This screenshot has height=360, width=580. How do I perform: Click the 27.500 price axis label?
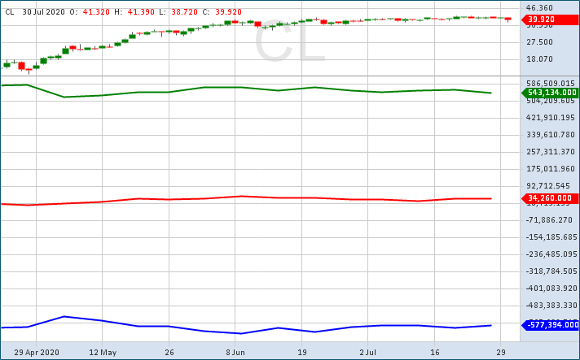pos(540,42)
